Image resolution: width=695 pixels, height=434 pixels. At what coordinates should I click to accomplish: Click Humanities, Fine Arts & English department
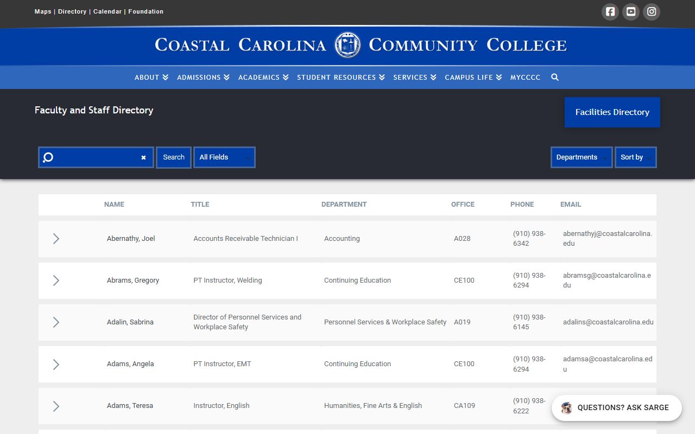(x=373, y=406)
